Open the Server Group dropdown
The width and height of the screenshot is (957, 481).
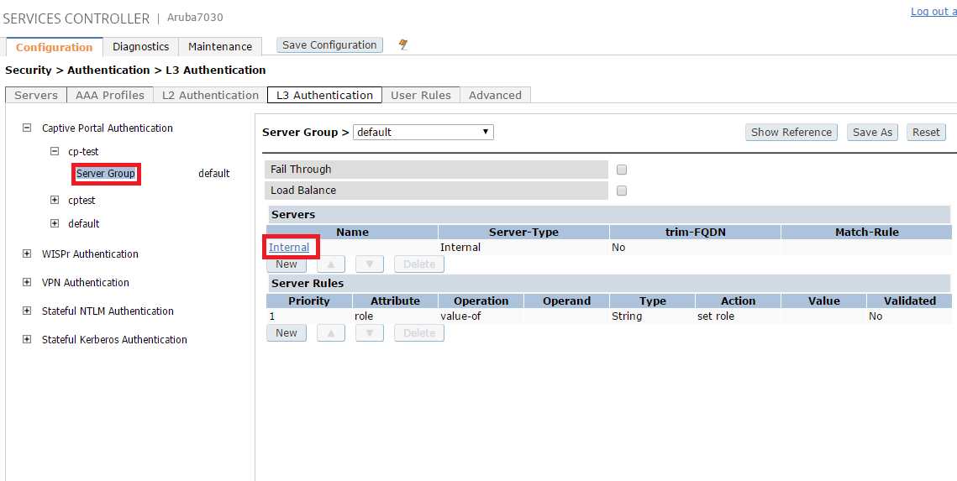[x=423, y=132]
